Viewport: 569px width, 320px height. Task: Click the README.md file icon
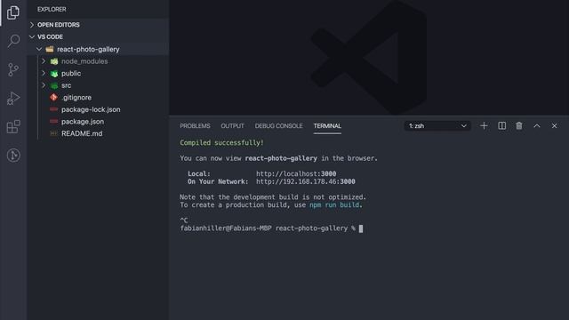coord(53,133)
